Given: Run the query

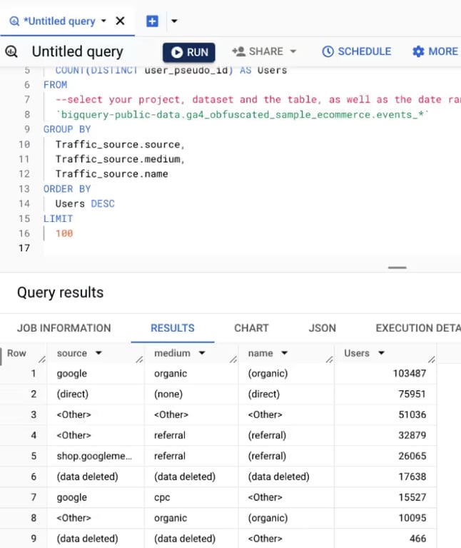Looking at the screenshot, I should (188, 52).
